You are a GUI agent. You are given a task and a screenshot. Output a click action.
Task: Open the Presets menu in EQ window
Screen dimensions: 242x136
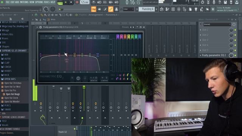click(125, 27)
